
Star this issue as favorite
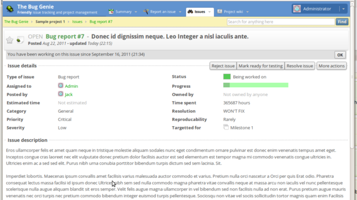[9, 40]
